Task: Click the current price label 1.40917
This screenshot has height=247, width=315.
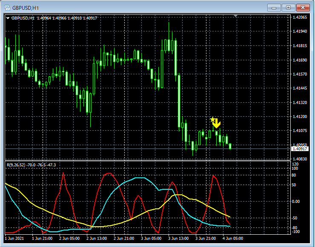Action: [300, 149]
